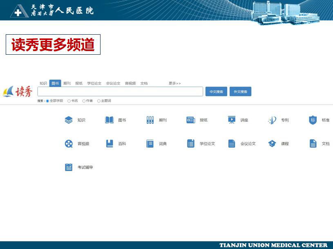The image size is (333, 249).
Task: Open the 图书 open-book channel icon
Action: [x=109, y=120]
